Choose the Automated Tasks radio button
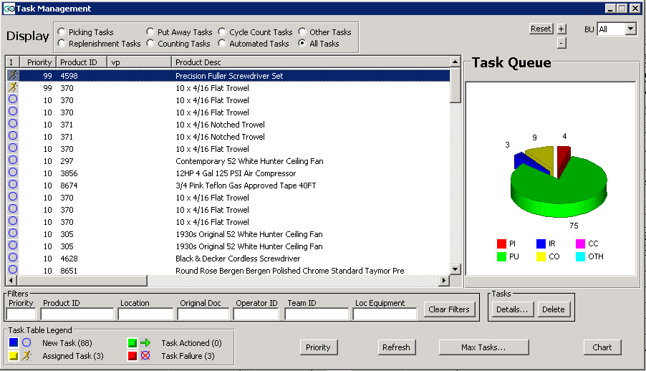Viewport: 646px width, 371px height. [223, 44]
